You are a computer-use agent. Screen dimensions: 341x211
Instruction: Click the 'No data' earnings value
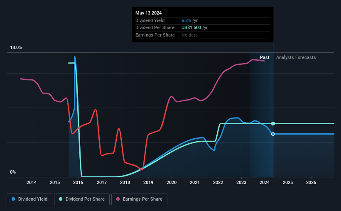pos(189,35)
